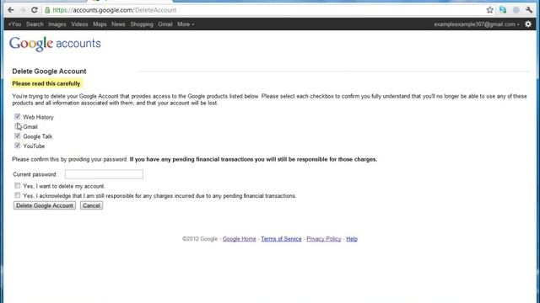Viewport: 540px width, 303px height.
Task: Open Search in the Google bar
Action: pos(35,24)
